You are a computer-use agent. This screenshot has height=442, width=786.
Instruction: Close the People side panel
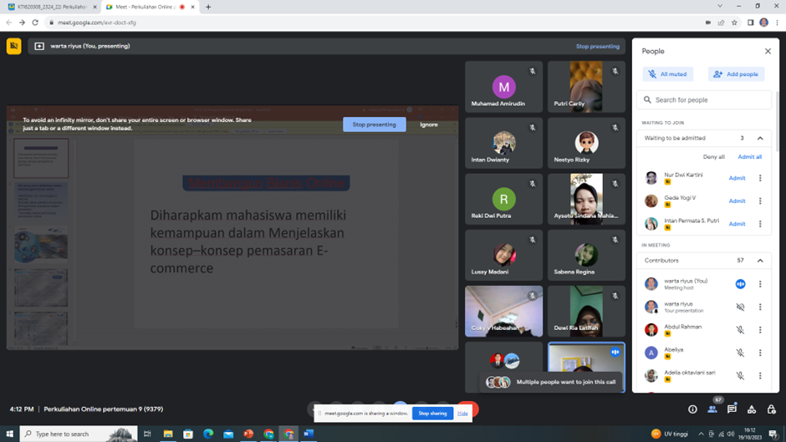click(x=768, y=51)
